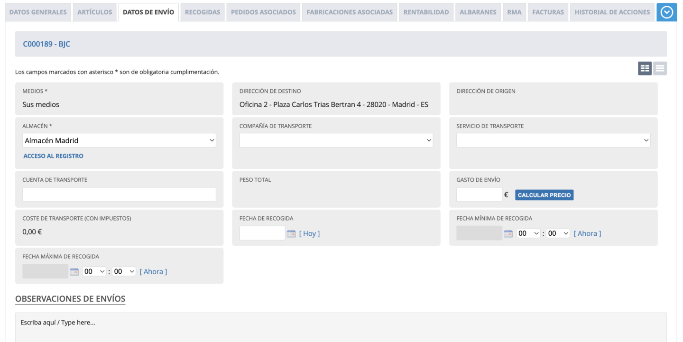Follow the Acceso al Registro link
Image resolution: width=683 pixels, height=342 pixels.
(x=53, y=156)
